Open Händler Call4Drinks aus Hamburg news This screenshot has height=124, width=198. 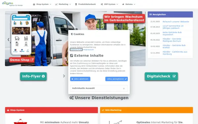tap(175, 53)
